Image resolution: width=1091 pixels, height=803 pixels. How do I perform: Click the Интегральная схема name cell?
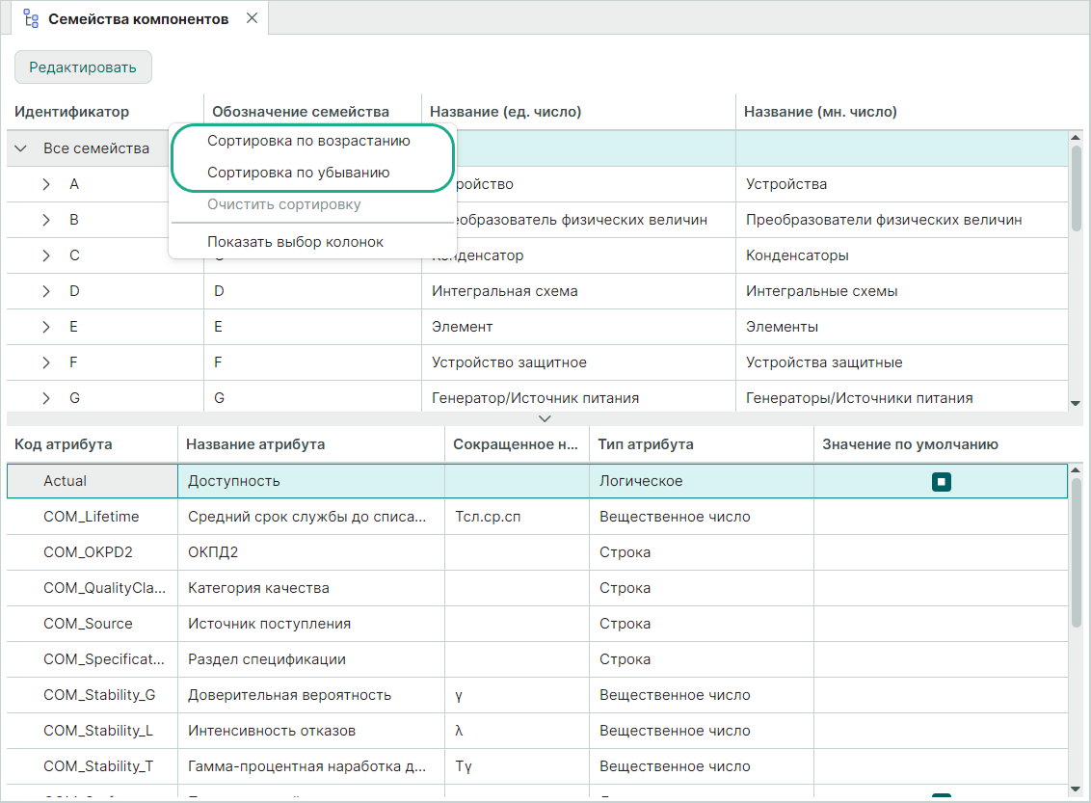[x=505, y=291]
